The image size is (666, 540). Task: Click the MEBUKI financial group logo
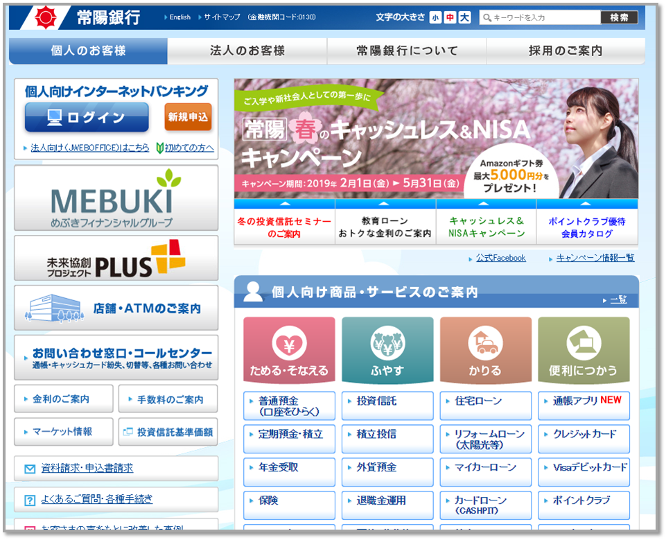pyautogui.click(x=116, y=198)
